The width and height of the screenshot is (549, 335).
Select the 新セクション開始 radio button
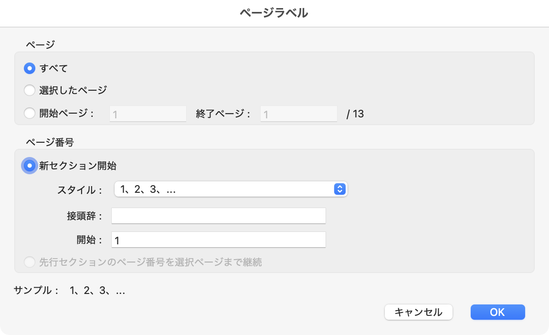(30, 166)
